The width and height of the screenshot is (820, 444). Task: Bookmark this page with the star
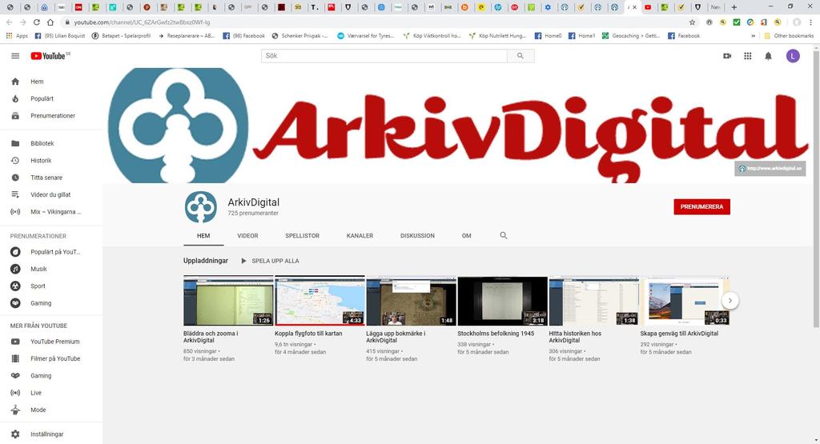[x=692, y=22]
